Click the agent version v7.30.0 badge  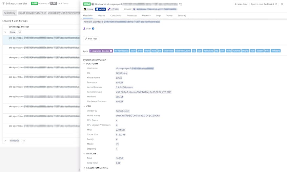click(x=113, y=9)
